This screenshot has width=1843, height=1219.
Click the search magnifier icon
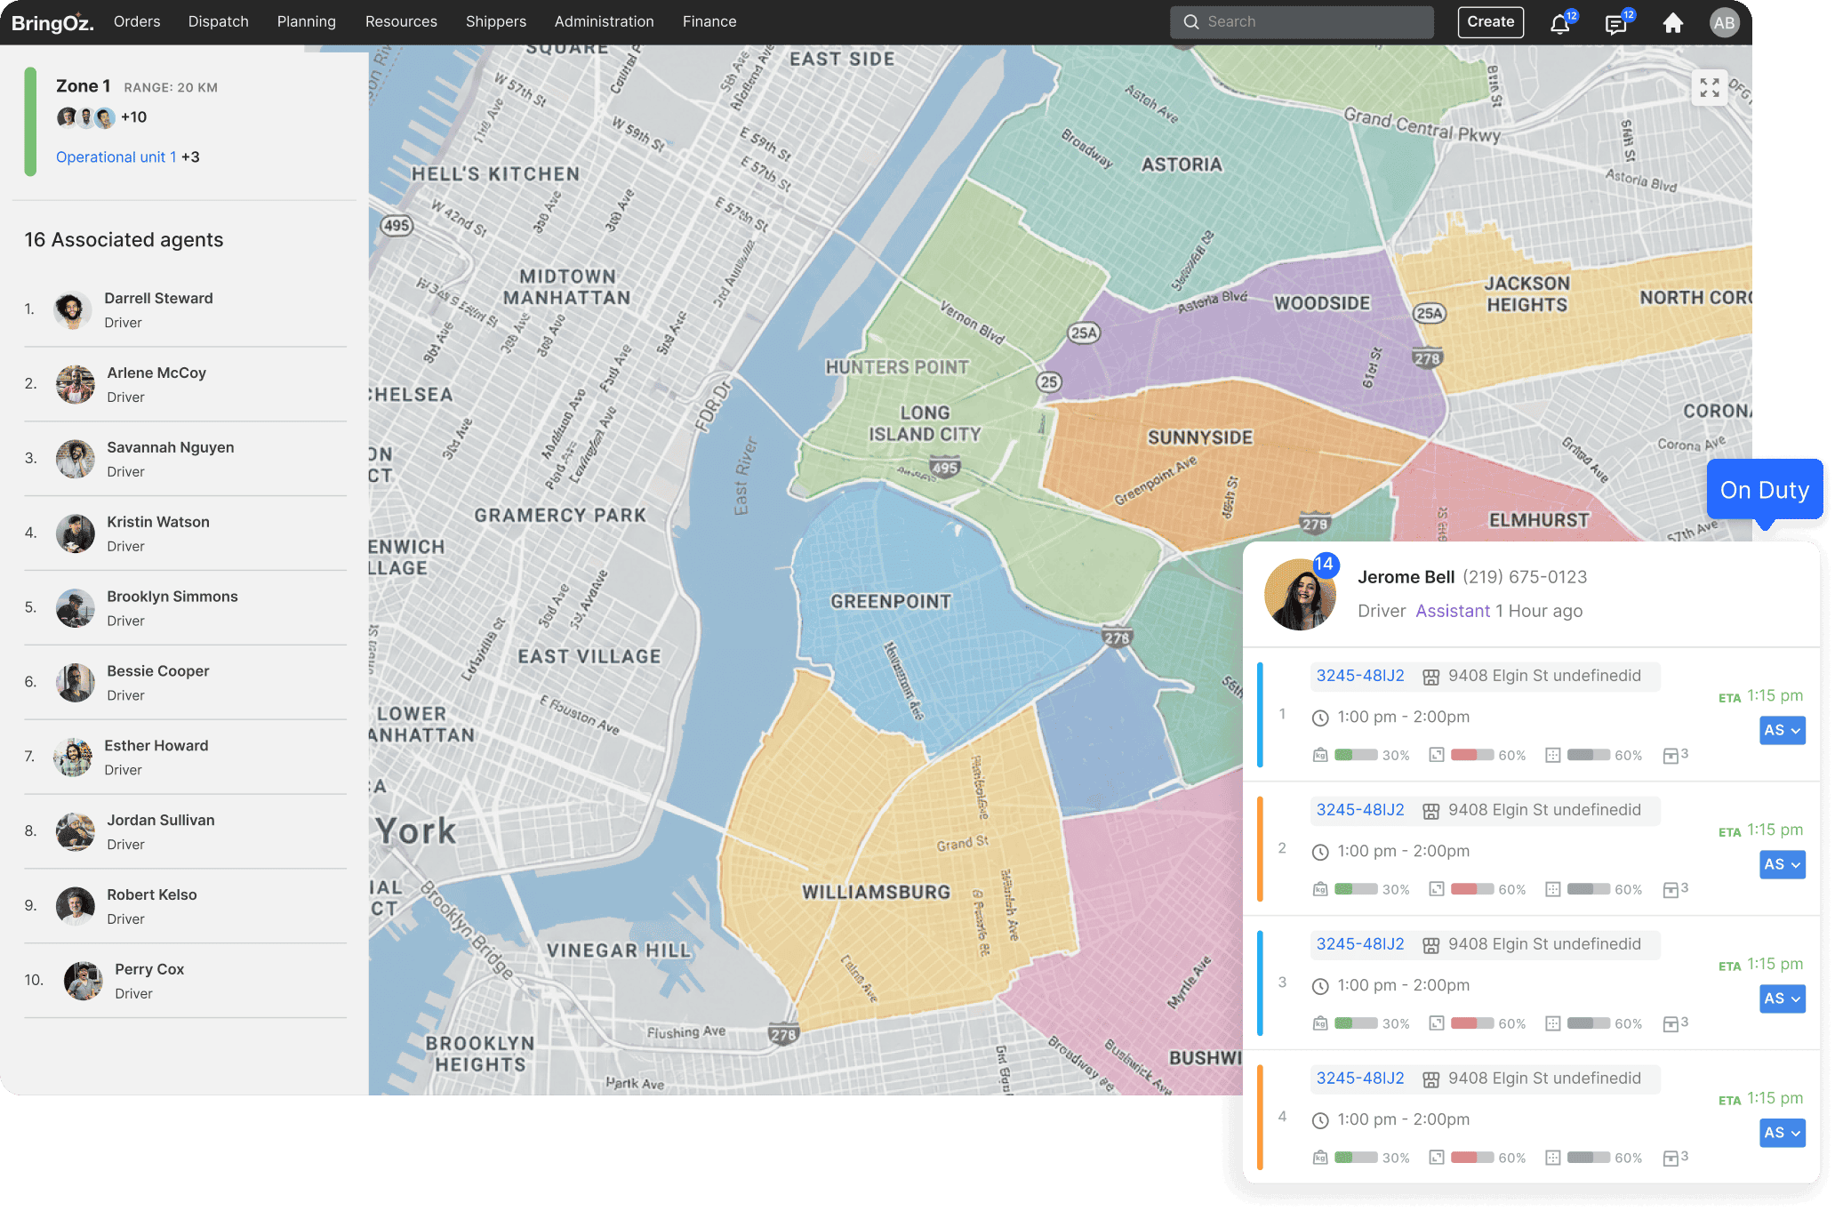pyautogui.click(x=1191, y=22)
